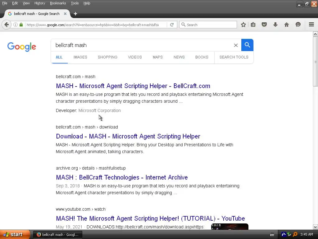Switch to NEWS results tab
Image resolution: width=318 pixels, height=239 pixels.
[179, 57]
